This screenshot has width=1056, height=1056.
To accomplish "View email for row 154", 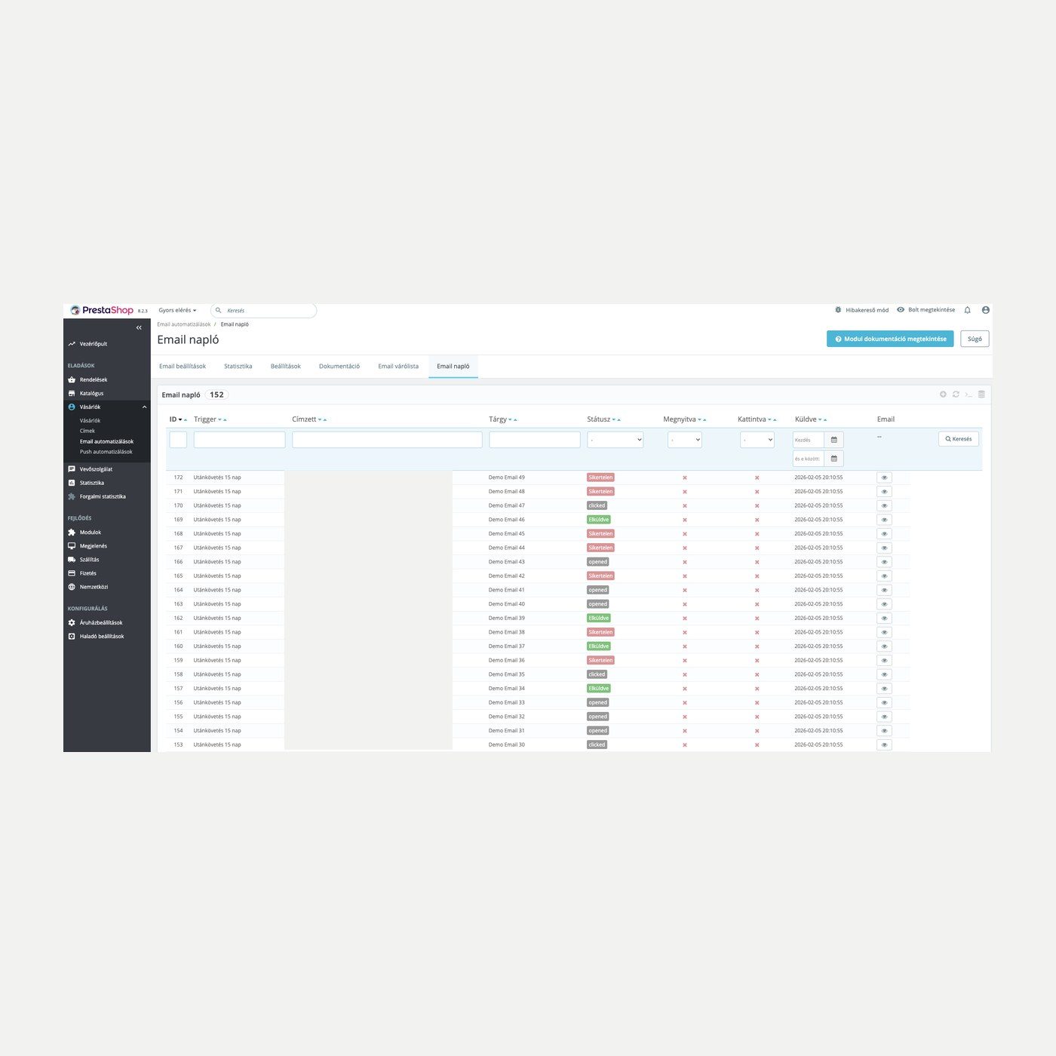I will tap(885, 731).
